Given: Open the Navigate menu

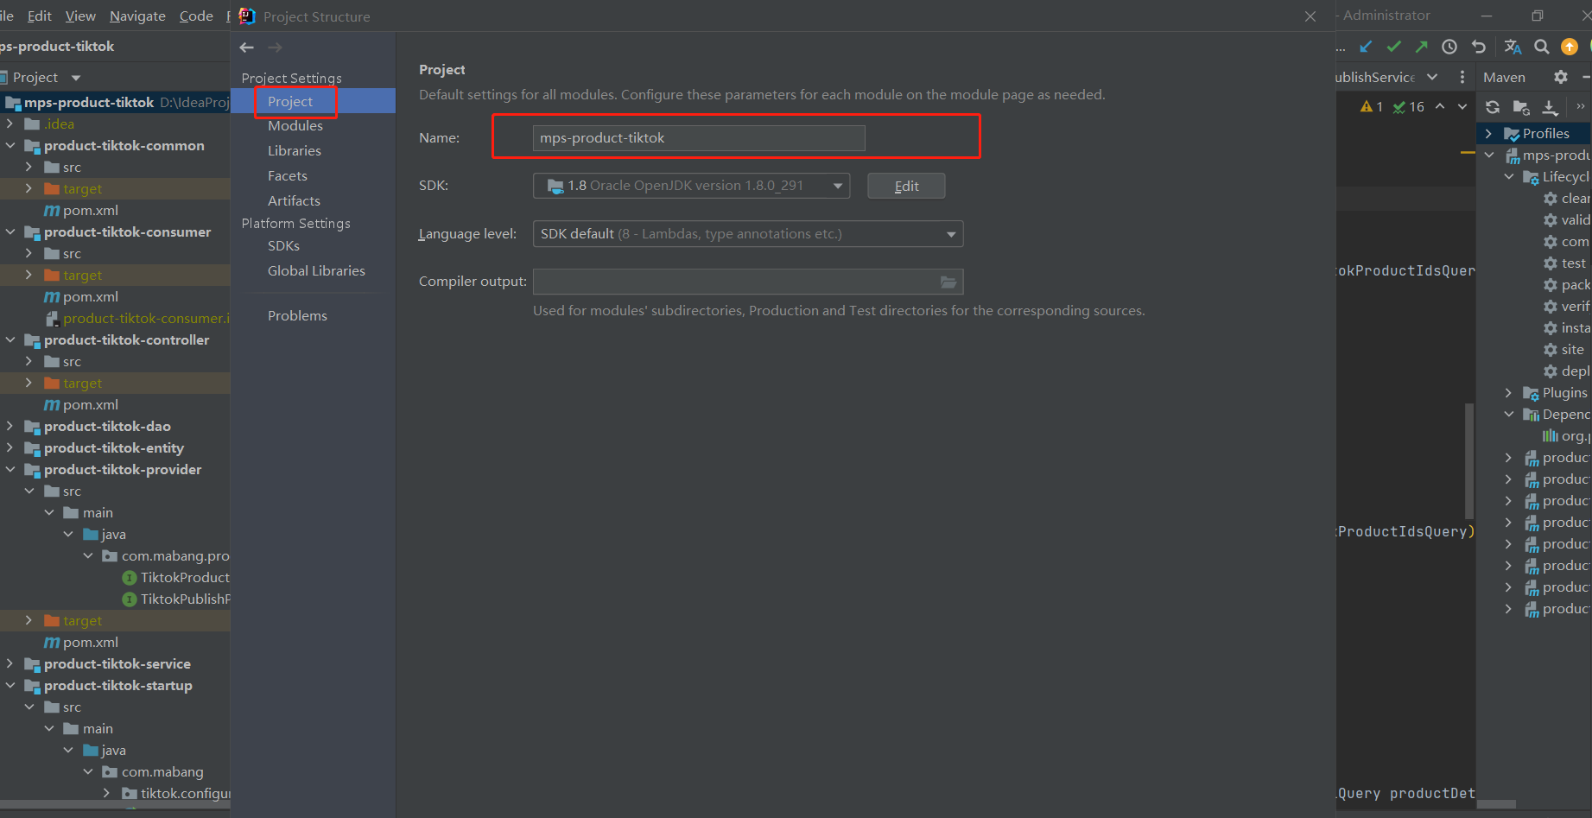Looking at the screenshot, I should (137, 16).
